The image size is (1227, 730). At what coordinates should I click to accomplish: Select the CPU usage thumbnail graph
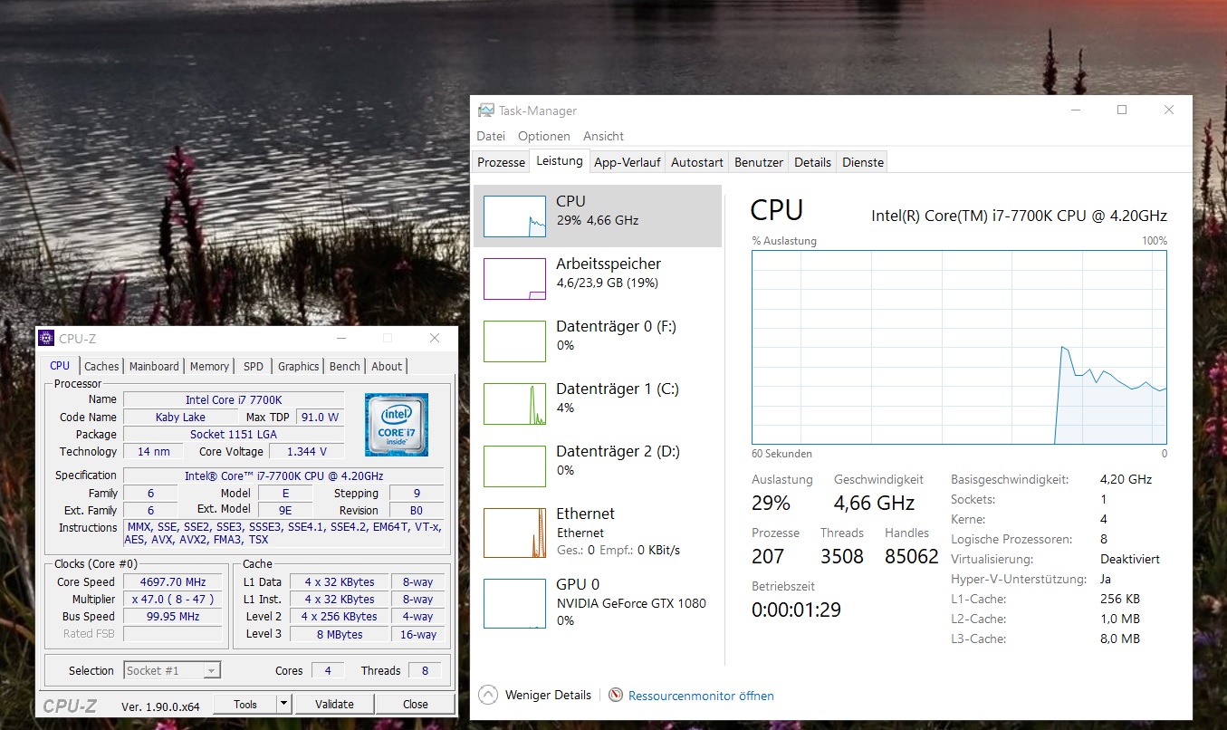pos(514,216)
